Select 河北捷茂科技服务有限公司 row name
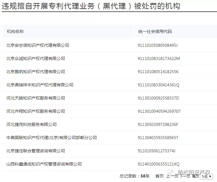 (x=31, y=124)
